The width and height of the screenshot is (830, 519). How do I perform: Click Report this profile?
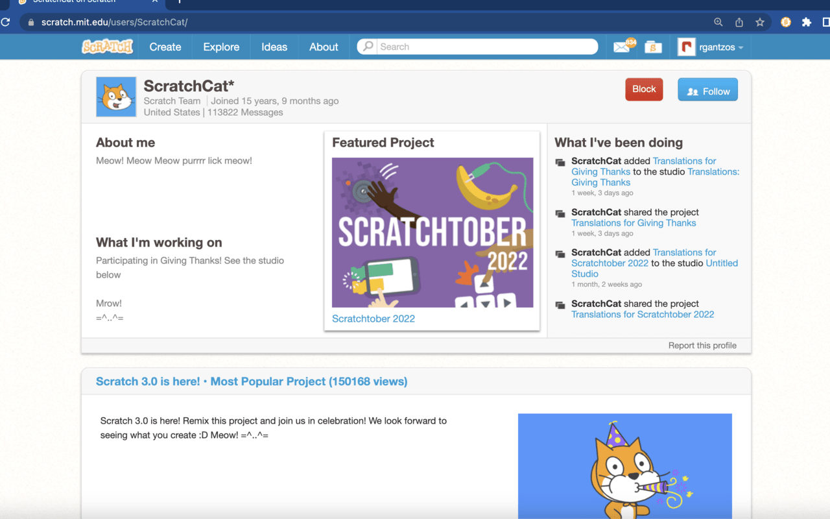pyautogui.click(x=702, y=345)
